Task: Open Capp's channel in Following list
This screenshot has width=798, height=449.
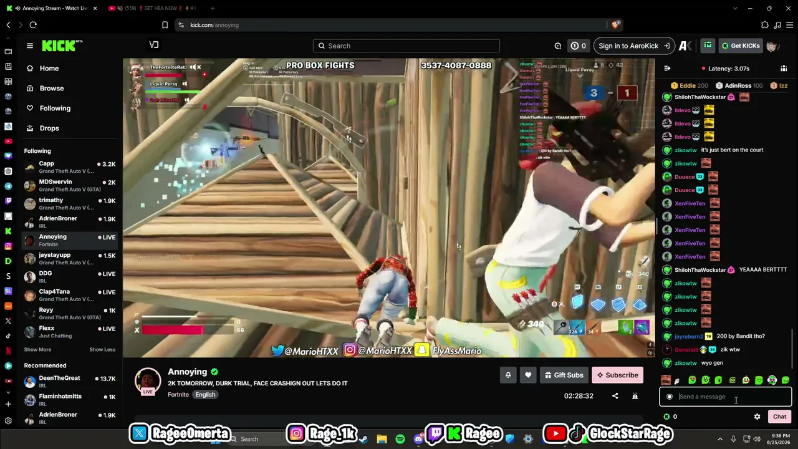Action: coord(69,167)
